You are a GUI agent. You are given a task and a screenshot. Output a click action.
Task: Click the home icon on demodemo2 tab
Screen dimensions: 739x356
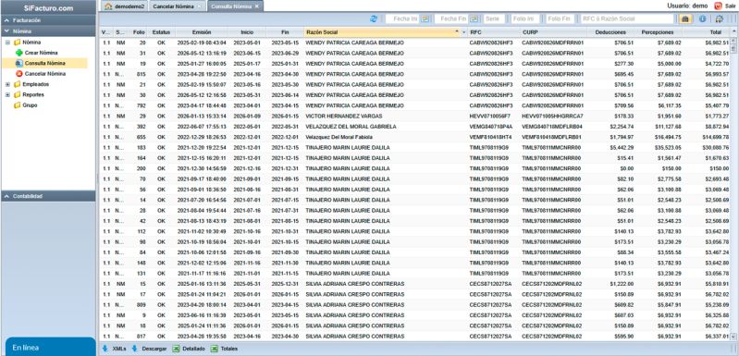coord(108,6)
